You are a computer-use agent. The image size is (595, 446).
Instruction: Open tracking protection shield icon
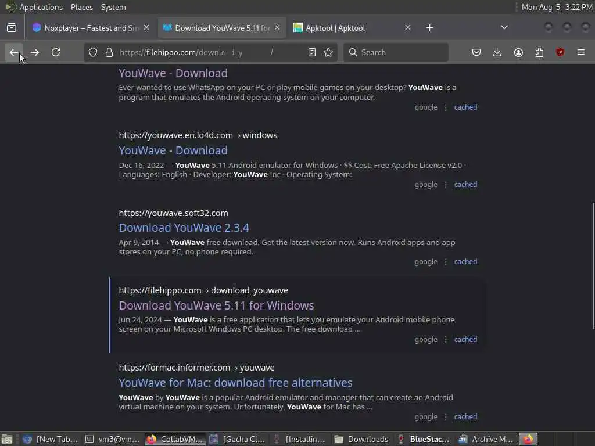tap(93, 52)
